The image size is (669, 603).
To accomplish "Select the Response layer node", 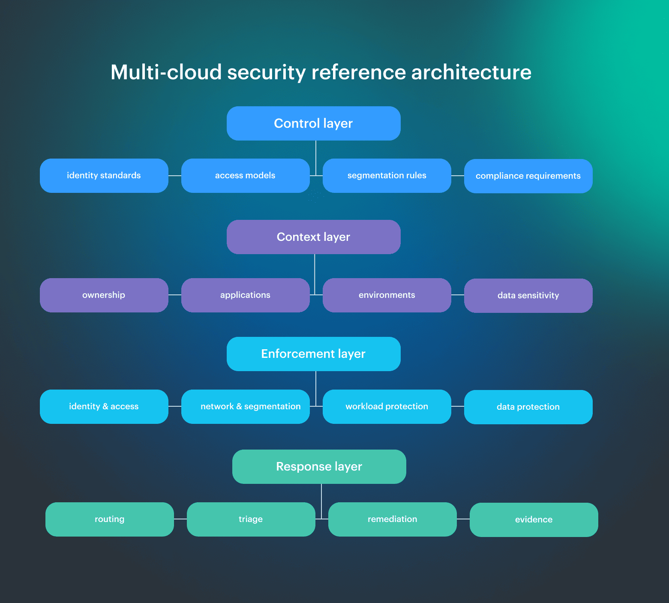I will coord(319,467).
